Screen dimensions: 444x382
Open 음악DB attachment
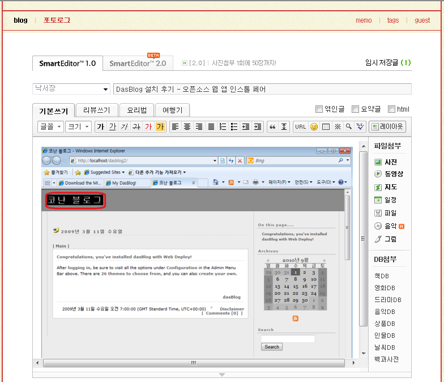385,312
